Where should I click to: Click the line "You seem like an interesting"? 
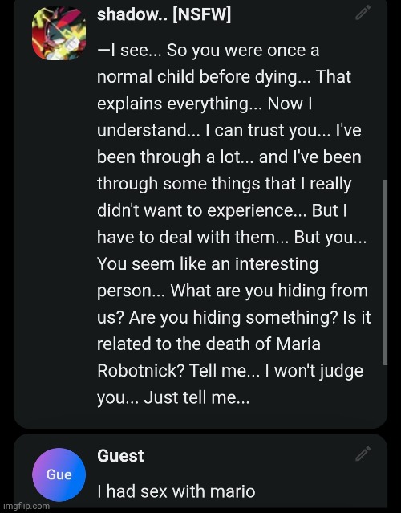click(208, 263)
